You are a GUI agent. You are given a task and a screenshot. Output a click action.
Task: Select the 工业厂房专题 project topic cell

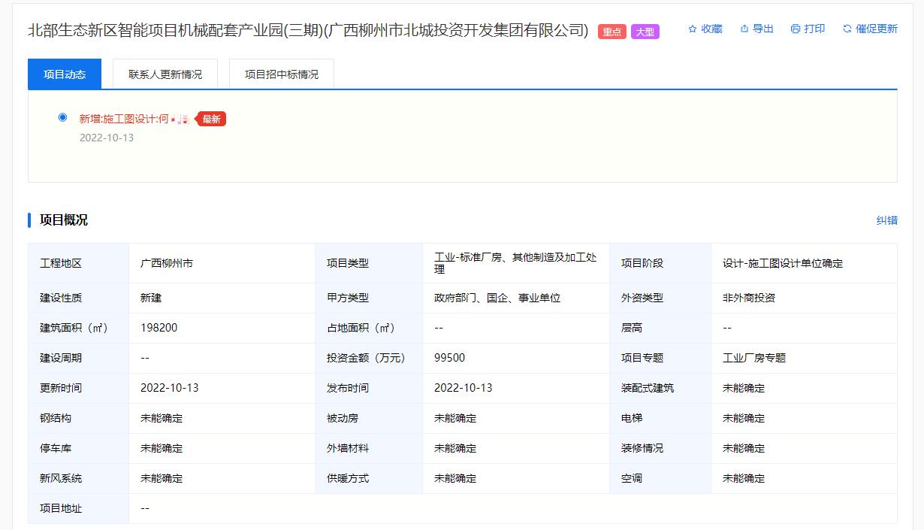tap(755, 358)
